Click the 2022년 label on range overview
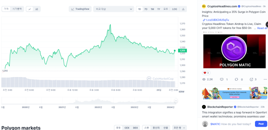 tap(98, 107)
